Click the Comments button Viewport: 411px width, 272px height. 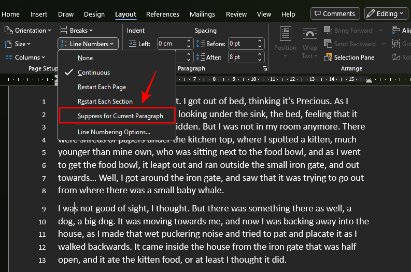[335, 13]
